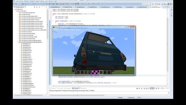Click the Console horizontal scrollbar
This screenshot has height=105, width=186.
pos(77,95)
